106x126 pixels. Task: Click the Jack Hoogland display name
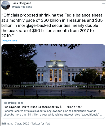click(22, 3)
